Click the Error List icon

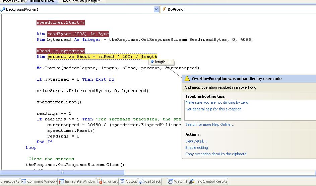[100, 181]
